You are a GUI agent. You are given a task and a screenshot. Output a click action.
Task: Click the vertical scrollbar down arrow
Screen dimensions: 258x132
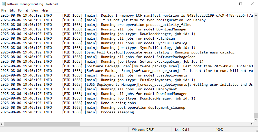pyautogui.click(x=256, y=120)
